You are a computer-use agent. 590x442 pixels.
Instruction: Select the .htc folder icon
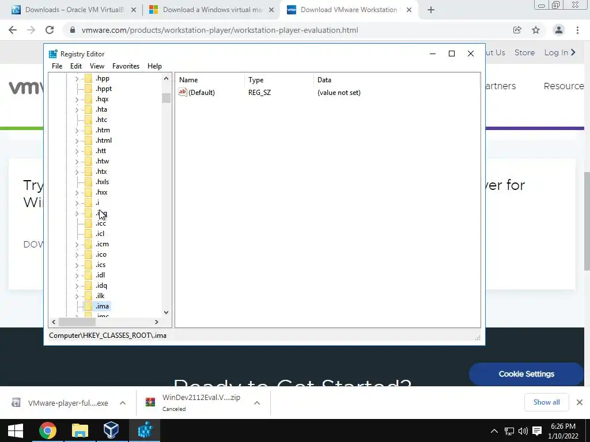(x=88, y=120)
